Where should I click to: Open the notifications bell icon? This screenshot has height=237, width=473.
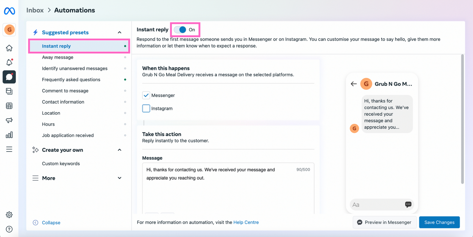(9, 62)
